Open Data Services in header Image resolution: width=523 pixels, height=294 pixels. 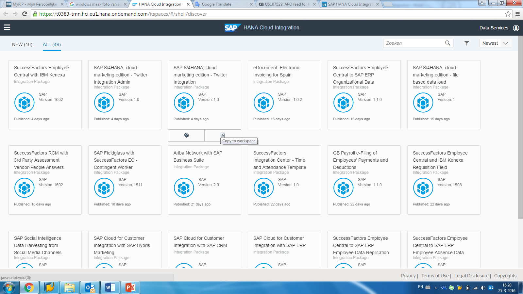(x=494, y=28)
